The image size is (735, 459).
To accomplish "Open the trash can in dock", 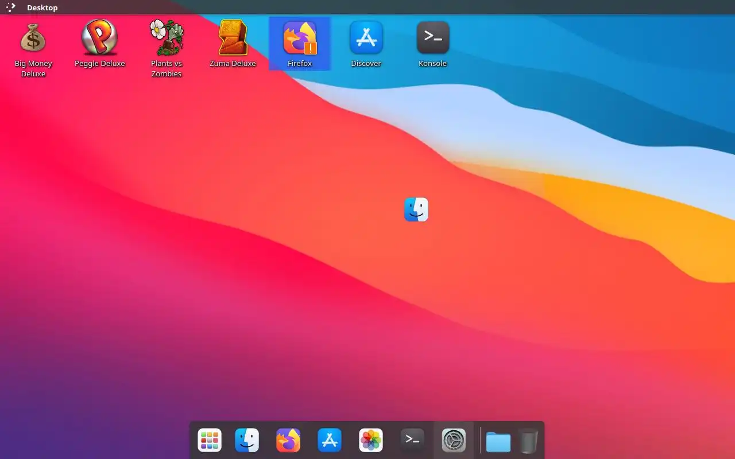I will coord(528,441).
